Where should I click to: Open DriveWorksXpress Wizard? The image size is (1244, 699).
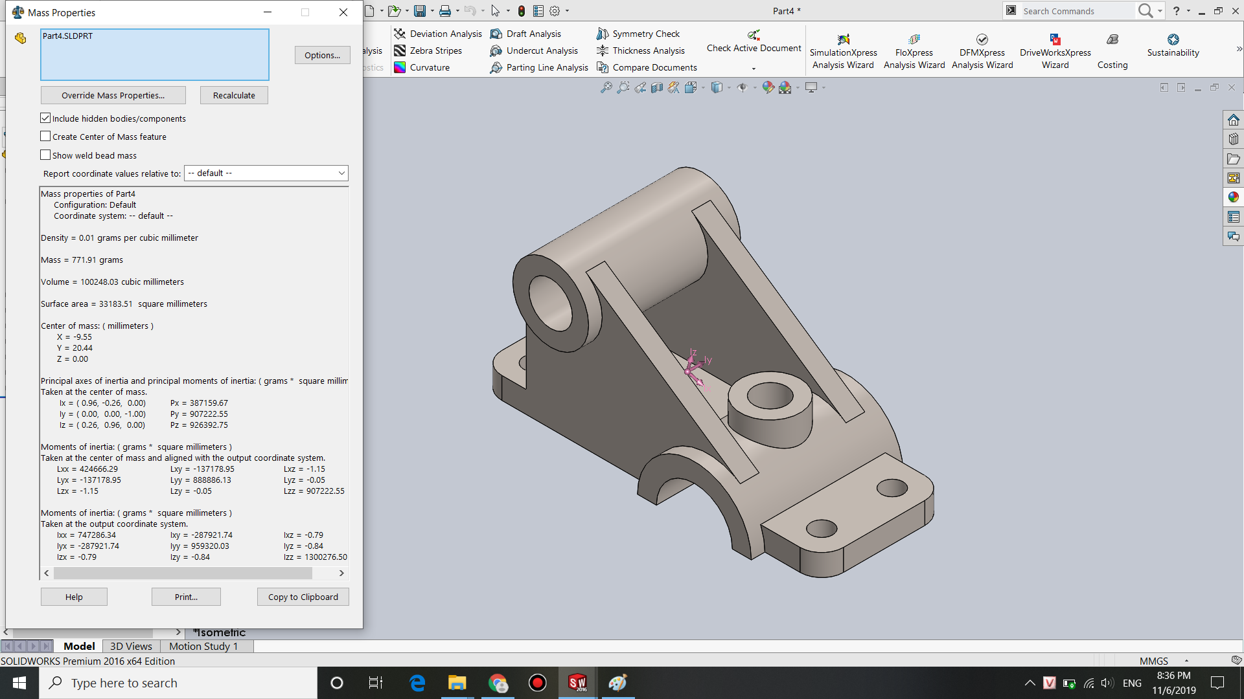1055,51
